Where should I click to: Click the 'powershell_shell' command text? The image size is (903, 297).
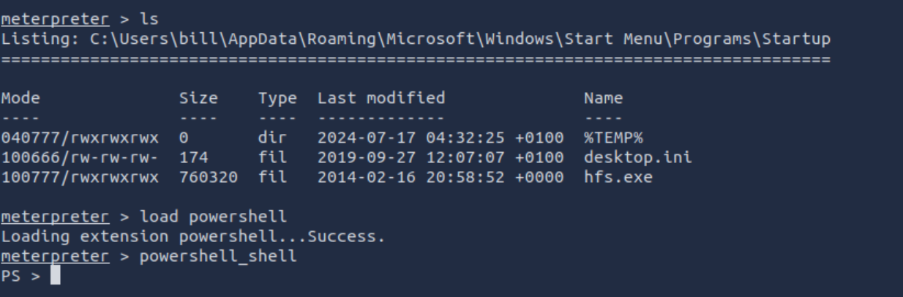tap(218, 256)
